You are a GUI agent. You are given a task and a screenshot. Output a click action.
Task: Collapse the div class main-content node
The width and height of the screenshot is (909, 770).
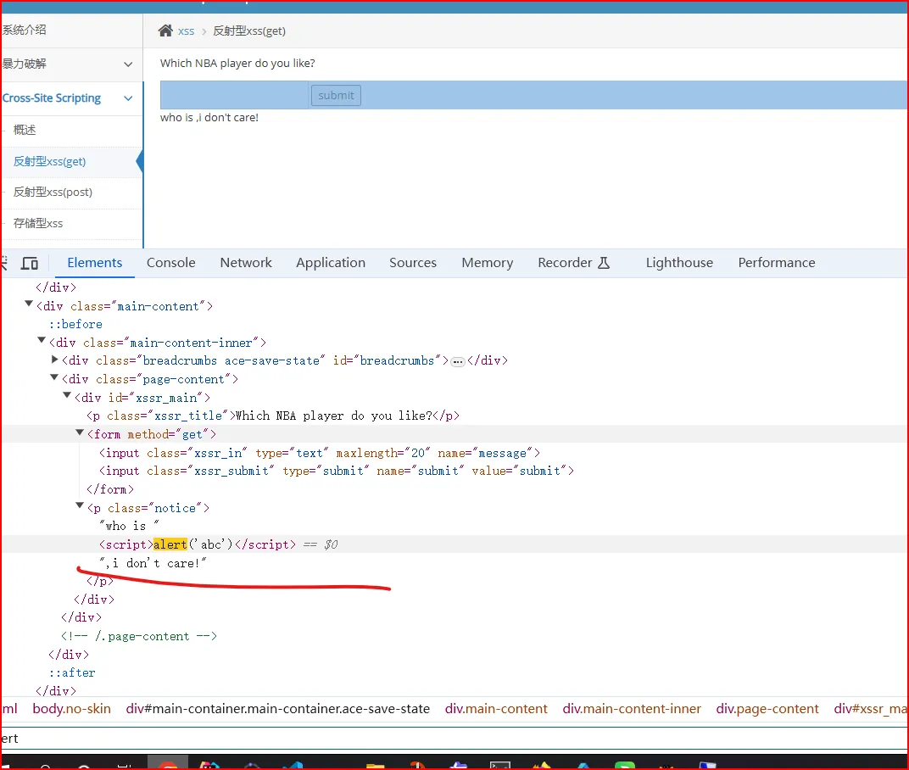point(29,304)
